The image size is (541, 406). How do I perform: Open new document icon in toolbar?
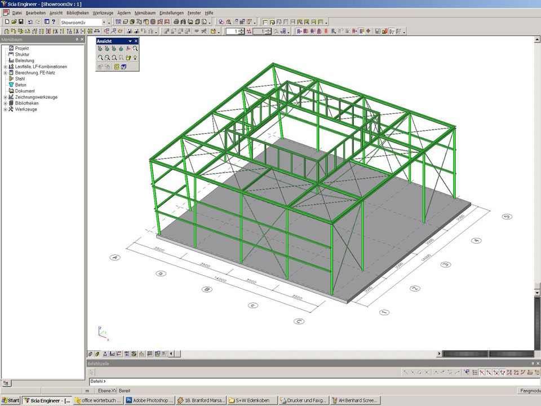(7, 22)
